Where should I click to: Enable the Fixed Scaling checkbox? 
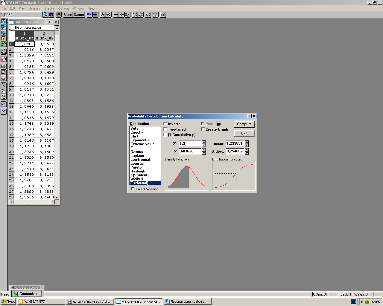coord(133,189)
